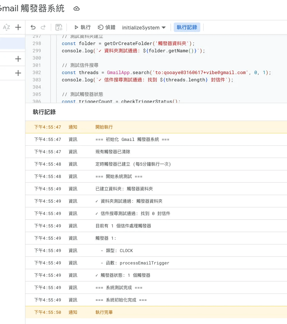The height and width of the screenshot is (324, 287).
Task: Click the redo arrow icon
Action: (x=43, y=27)
